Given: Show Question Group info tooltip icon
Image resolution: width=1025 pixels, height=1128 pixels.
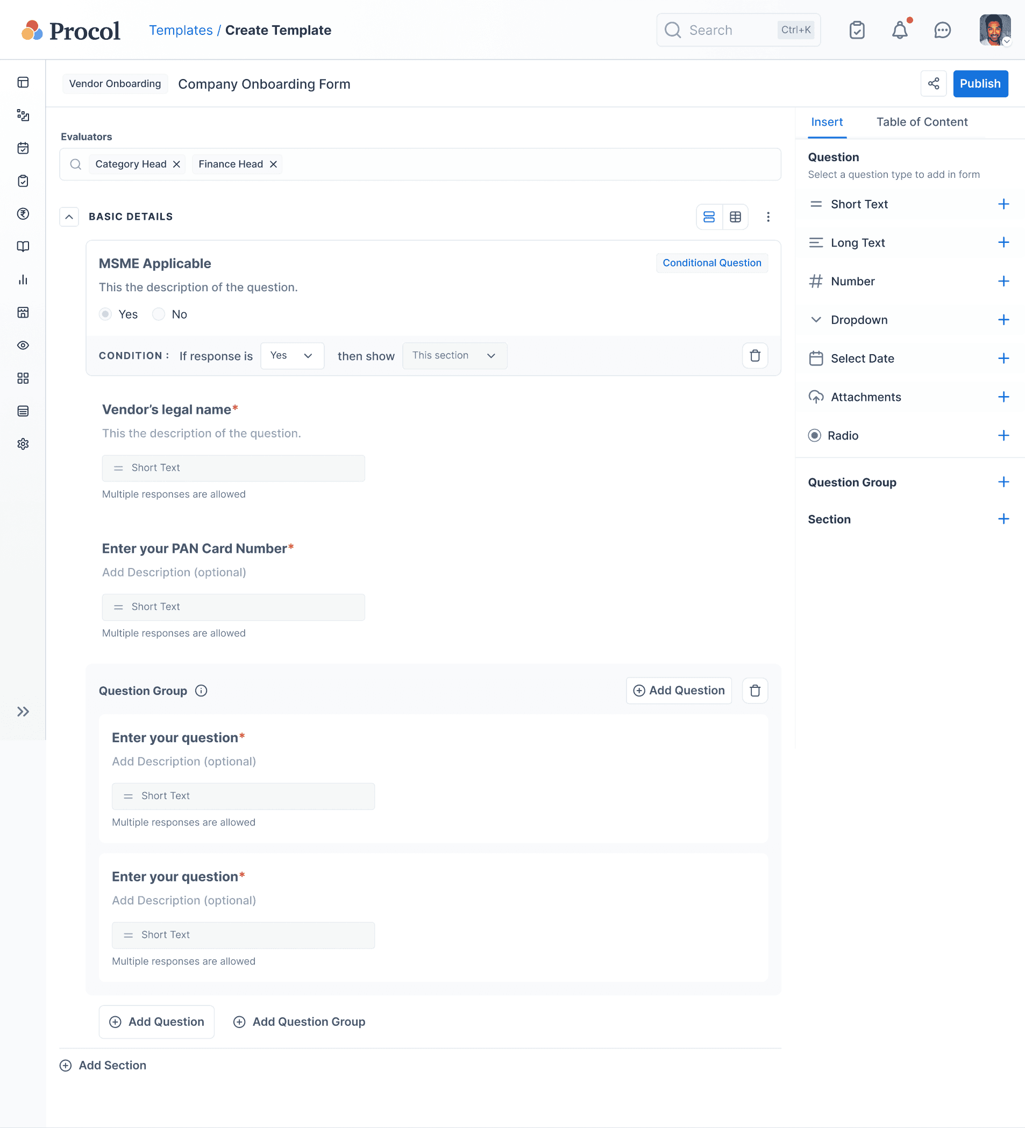Looking at the screenshot, I should click(x=201, y=691).
